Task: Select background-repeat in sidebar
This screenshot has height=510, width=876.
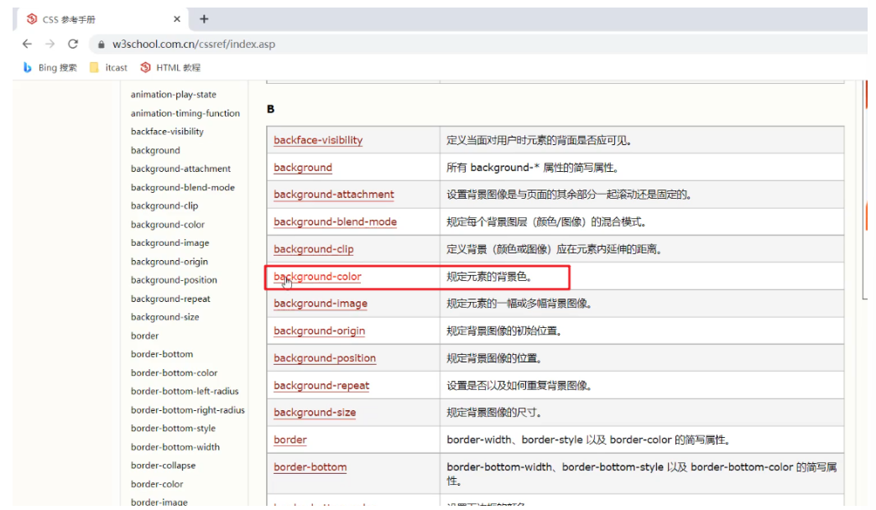Action: click(170, 299)
